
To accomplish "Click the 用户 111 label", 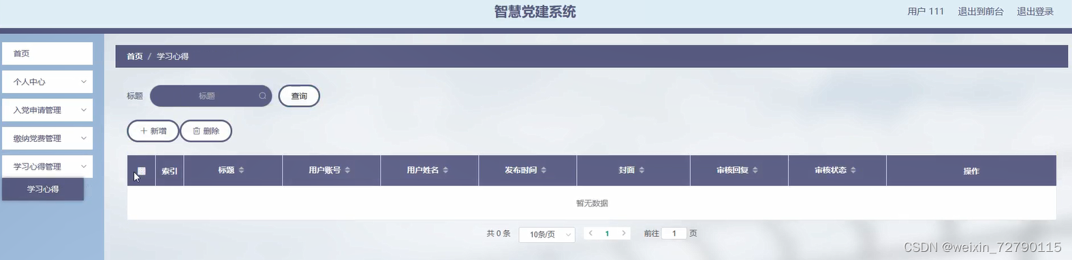I will 926,12.
